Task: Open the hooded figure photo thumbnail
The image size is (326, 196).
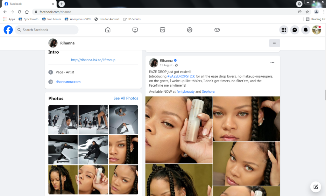Action: (x=63, y=120)
